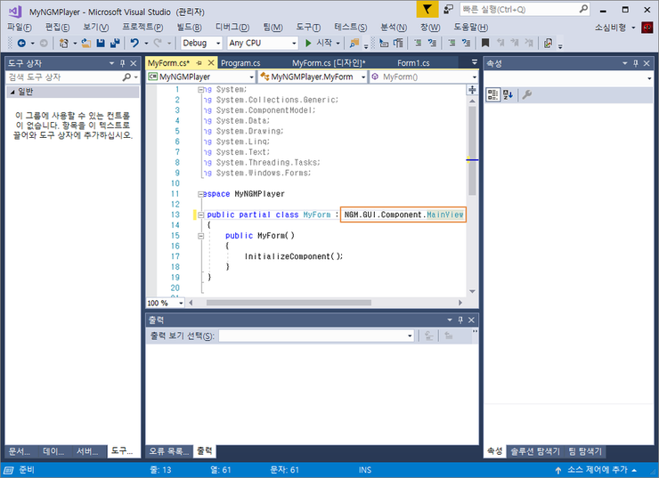The image size is (659, 478).
Task: Undo the last edit
Action: pyautogui.click(x=134, y=43)
